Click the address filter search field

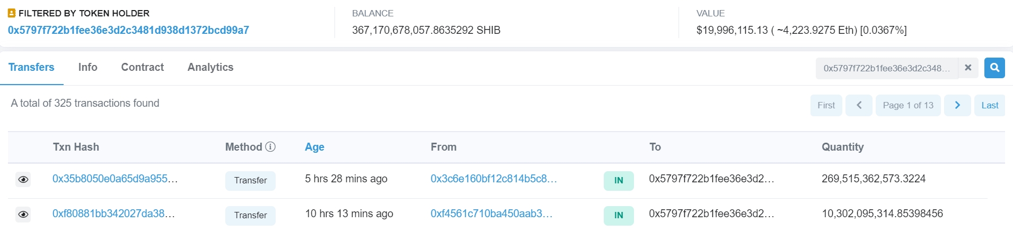(886, 68)
